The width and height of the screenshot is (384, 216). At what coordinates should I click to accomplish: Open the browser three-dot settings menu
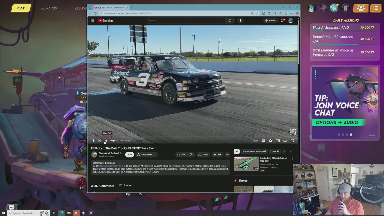(x=291, y=13)
